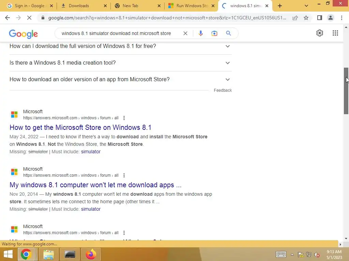This screenshot has width=349, height=261.
Task: Open tab search dropdown arrow
Action: click(x=306, y=6)
